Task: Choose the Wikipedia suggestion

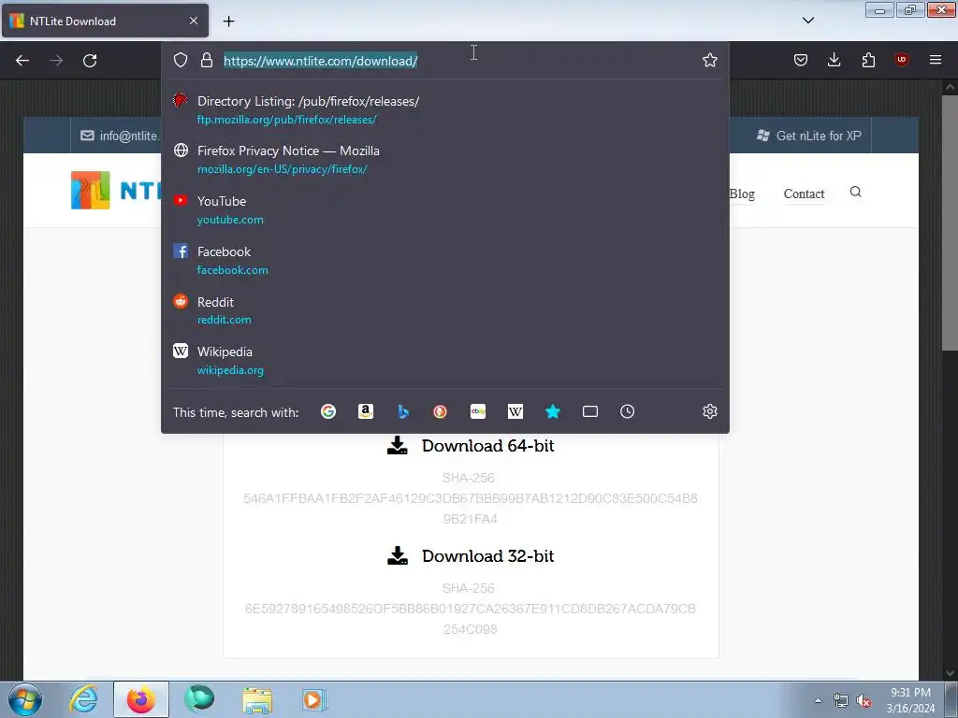Action: click(444, 360)
